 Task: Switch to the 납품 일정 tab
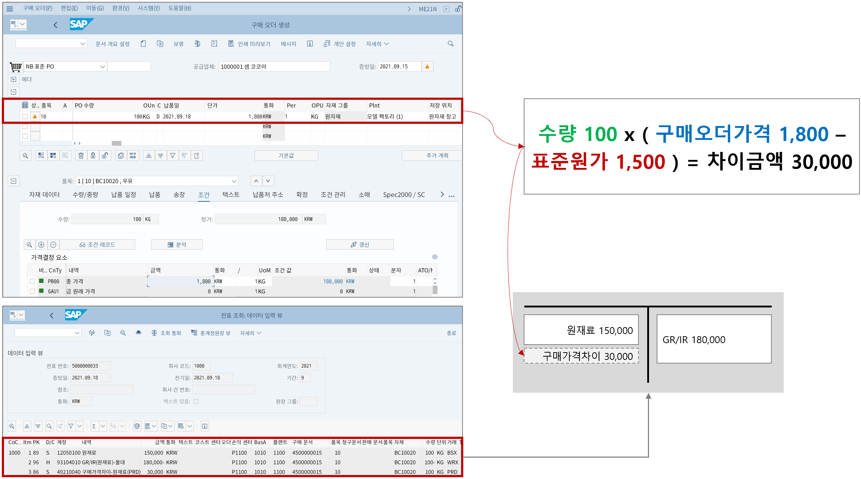tap(123, 195)
